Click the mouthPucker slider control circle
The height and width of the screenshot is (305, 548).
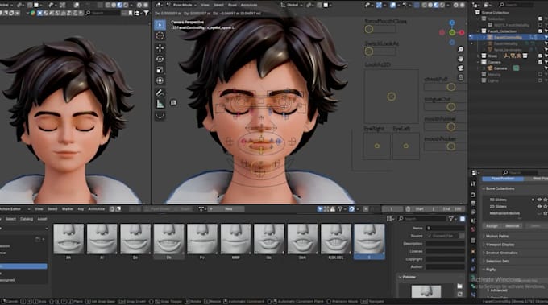(450, 146)
